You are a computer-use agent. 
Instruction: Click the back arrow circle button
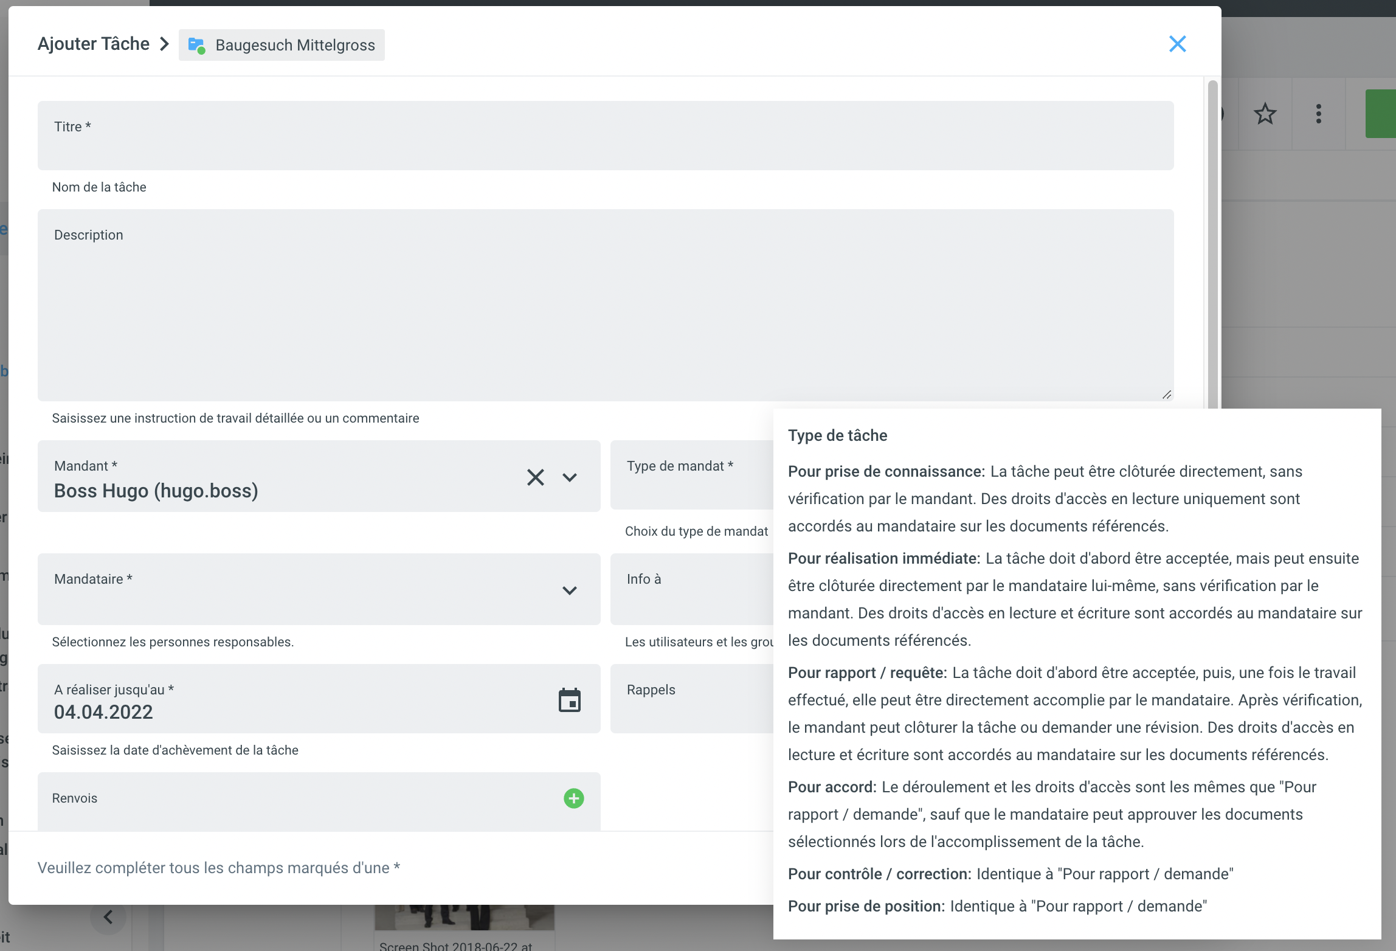pyautogui.click(x=108, y=918)
